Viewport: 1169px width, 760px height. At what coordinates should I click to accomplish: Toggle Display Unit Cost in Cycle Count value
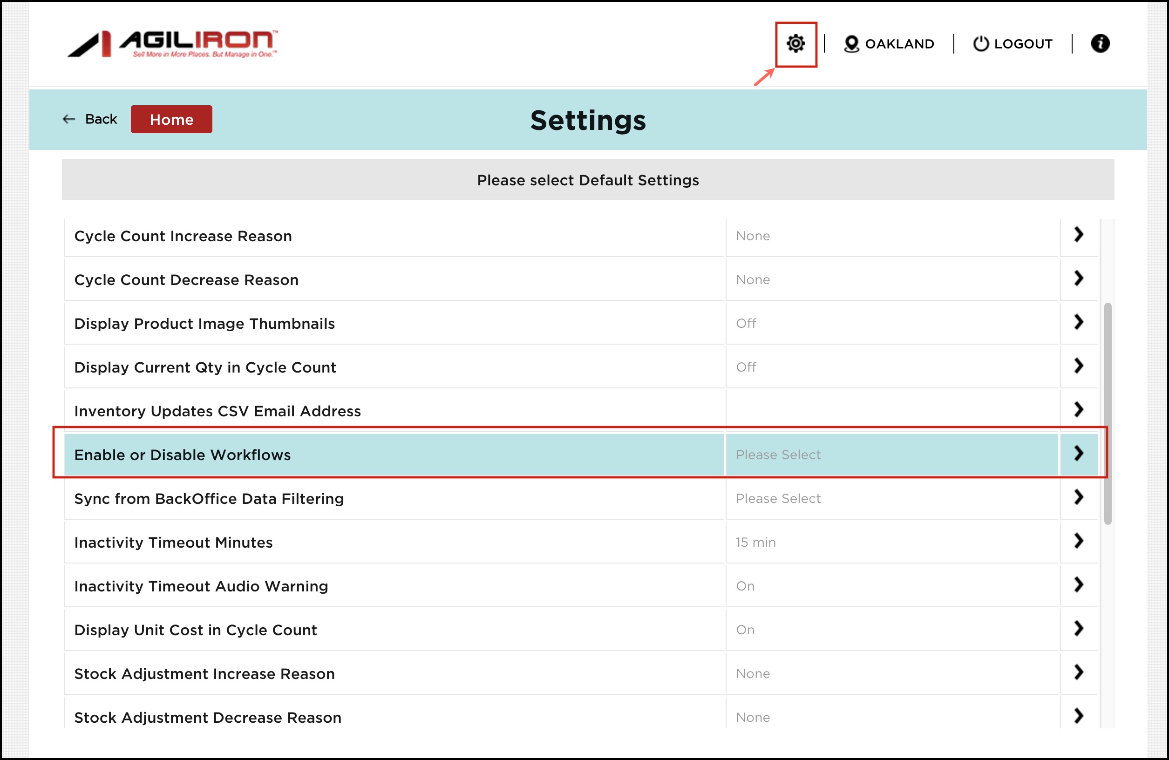pos(745,629)
